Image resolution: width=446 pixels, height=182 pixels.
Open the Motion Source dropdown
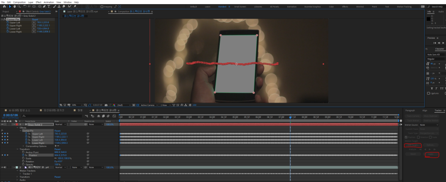pyautogui.click(x=429, y=125)
